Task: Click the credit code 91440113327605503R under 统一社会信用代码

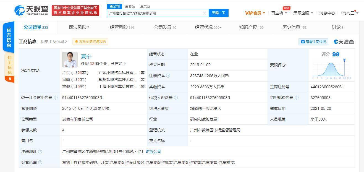Action: tap(82, 98)
